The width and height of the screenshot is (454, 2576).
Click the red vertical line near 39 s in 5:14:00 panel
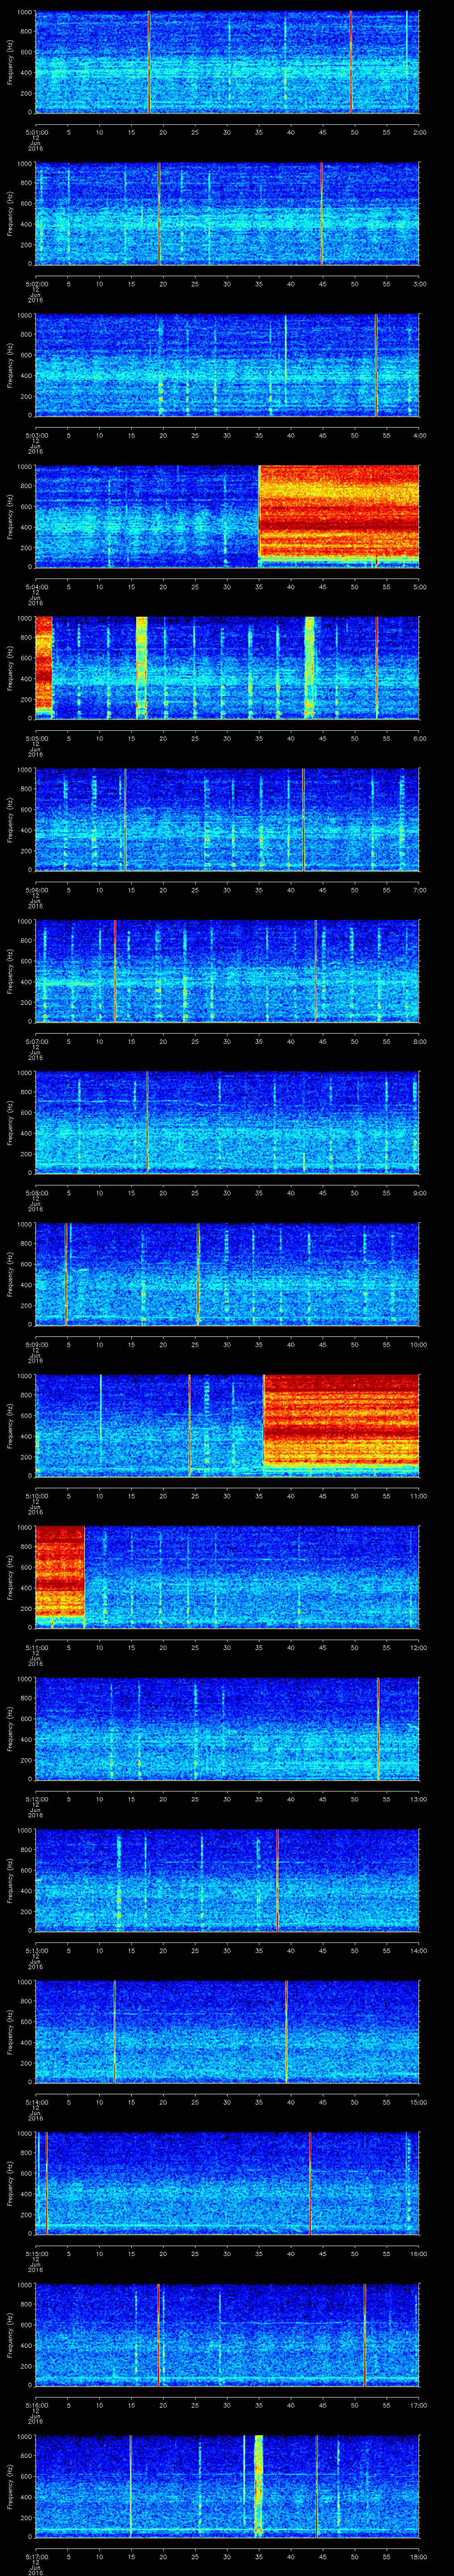coord(286,2032)
